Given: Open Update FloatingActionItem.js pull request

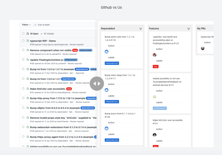Looking at the screenshot, I should tap(46, 60).
